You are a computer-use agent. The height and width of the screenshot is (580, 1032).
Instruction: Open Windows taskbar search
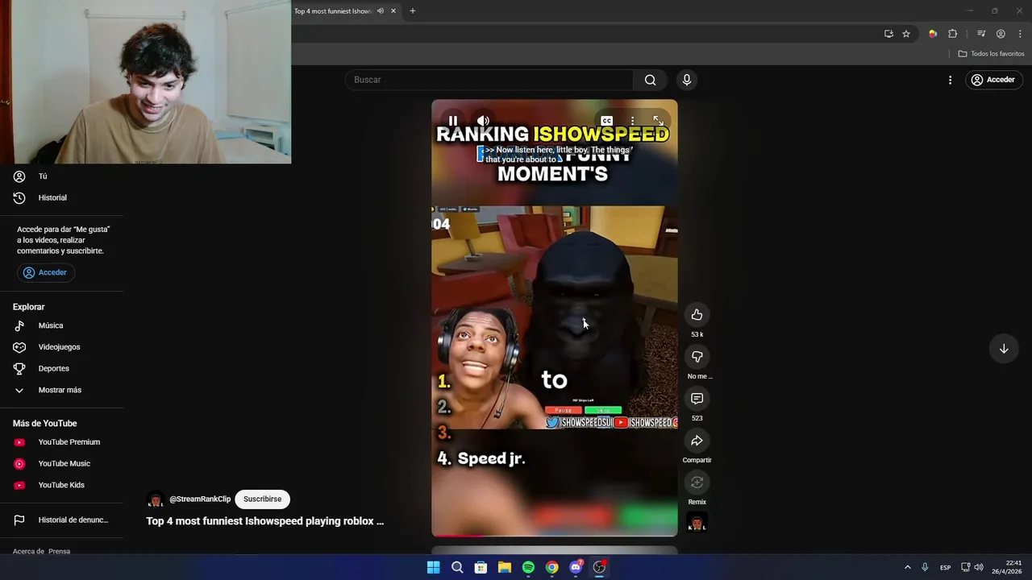(457, 567)
